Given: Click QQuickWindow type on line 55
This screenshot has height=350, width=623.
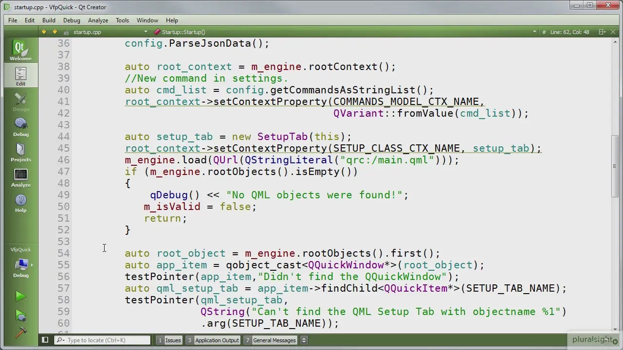Looking at the screenshot, I should (346, 265).
